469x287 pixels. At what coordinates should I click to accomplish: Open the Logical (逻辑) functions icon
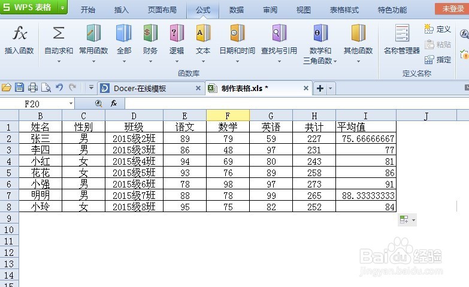click(177, 33)
